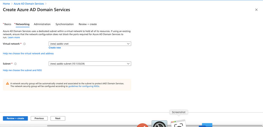Screen dimensions: 263x127
Task: Go to the Administration tab
Action: pos(42,24)
